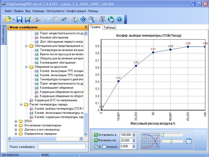Click the Save floppy disk icon

pyautogui.click(x=20, y=19)
